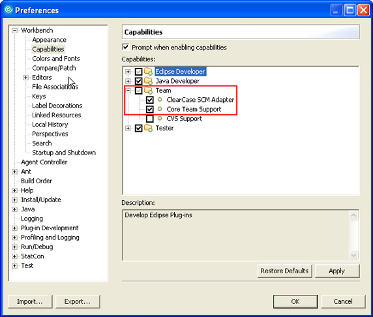Uncheck ClearCase SCM Adapter checkbox
This screenshot has height=317, width=373.
click(149, 100)
